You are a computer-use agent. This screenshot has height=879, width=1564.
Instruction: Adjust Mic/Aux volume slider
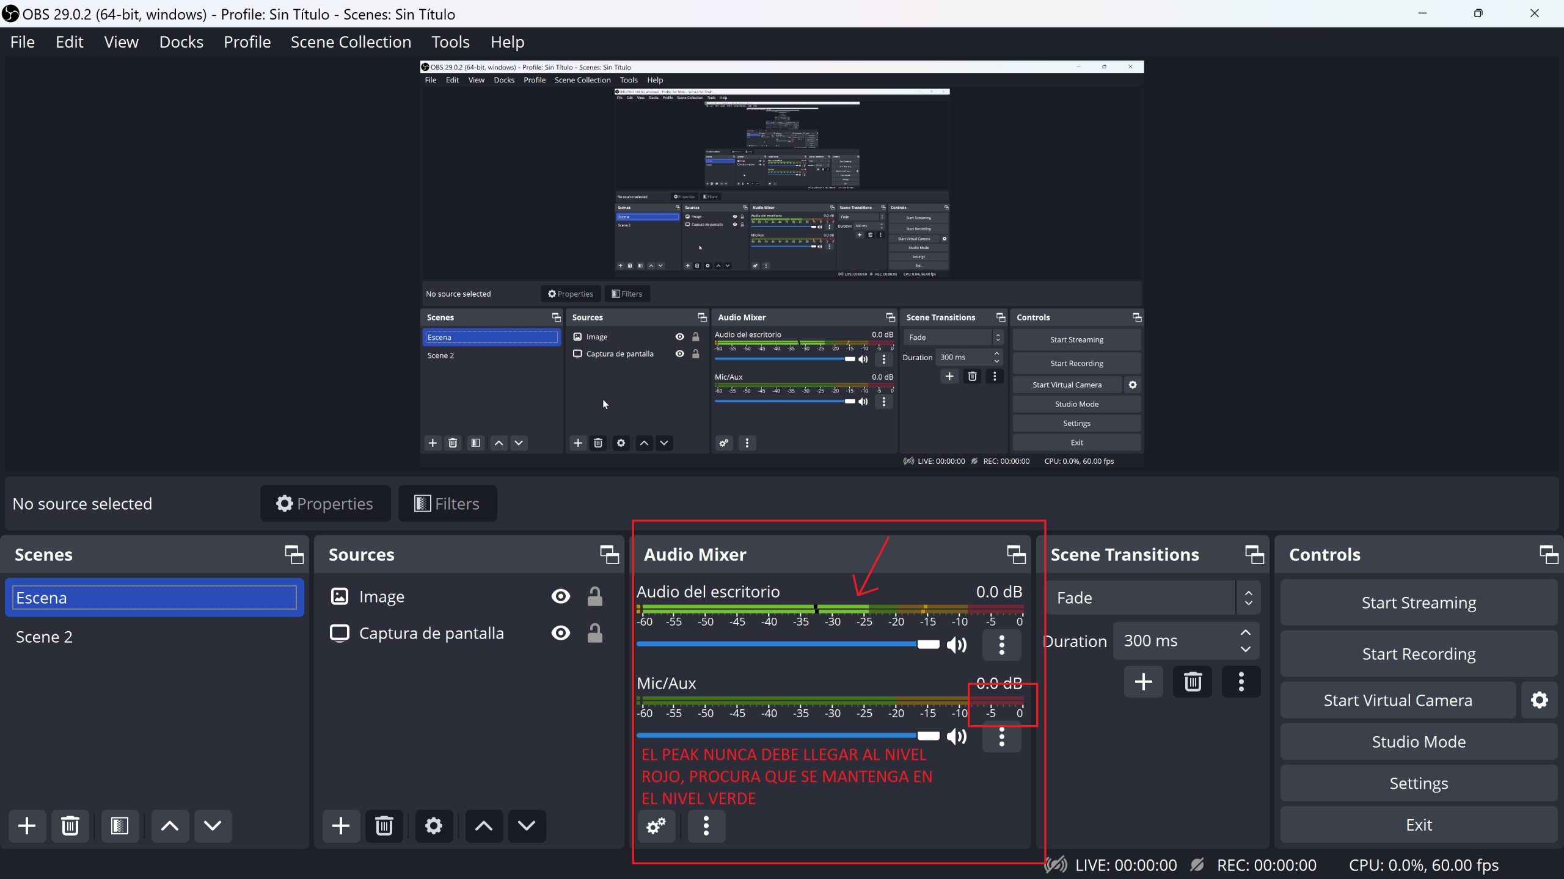click(x=788, y=736)
